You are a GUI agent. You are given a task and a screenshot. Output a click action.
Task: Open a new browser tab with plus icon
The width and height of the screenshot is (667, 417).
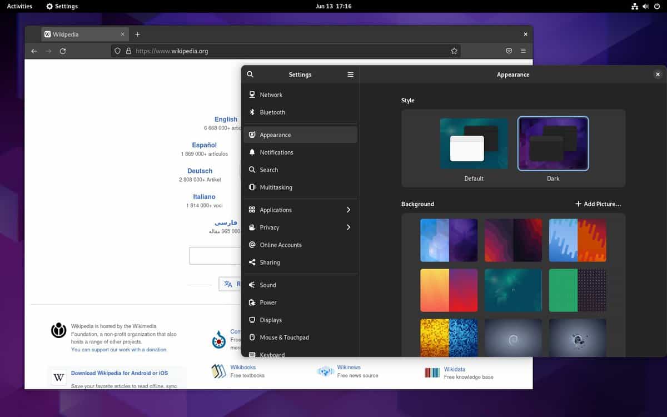[x=137, y=34]
